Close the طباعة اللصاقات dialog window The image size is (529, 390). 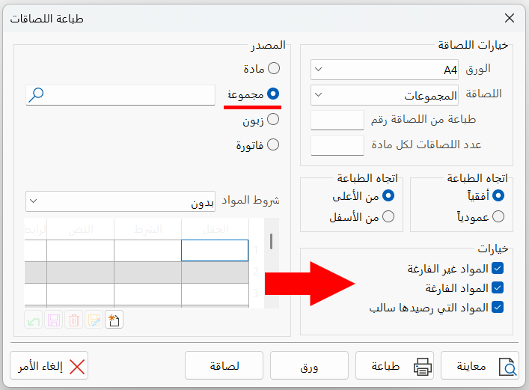pos(510,18)
